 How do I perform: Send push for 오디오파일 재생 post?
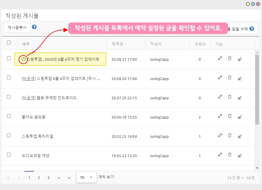[240, 155]
